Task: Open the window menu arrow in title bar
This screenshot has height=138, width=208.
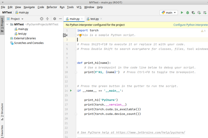Action: [x=3, y=3]
